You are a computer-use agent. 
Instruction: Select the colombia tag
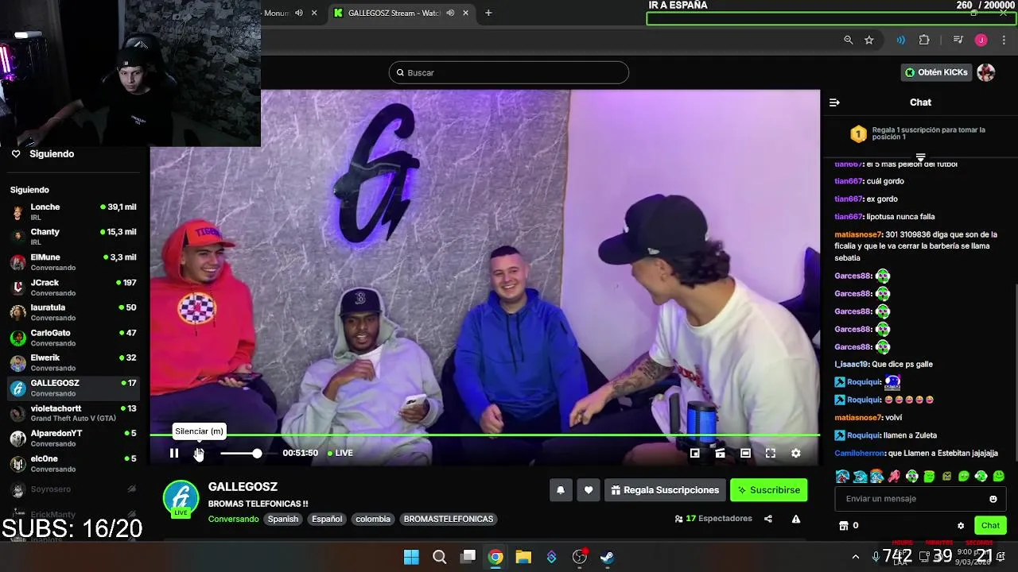point(373,519)
